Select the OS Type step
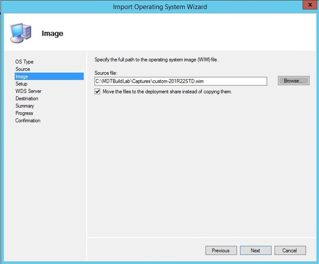This screenshot has width=319, height=264. 24,62
